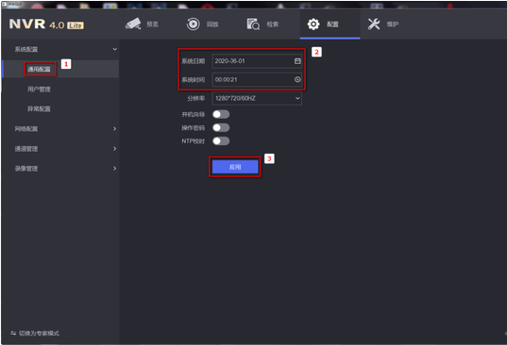Click the switch to expert mode icon
The height and width of the screenshot is (345, 507).
coord(13,333)
